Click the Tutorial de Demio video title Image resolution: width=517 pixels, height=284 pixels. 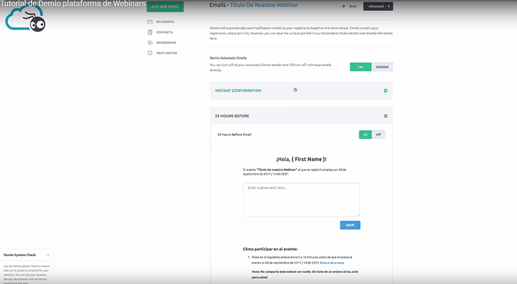(x=72, y=4)
